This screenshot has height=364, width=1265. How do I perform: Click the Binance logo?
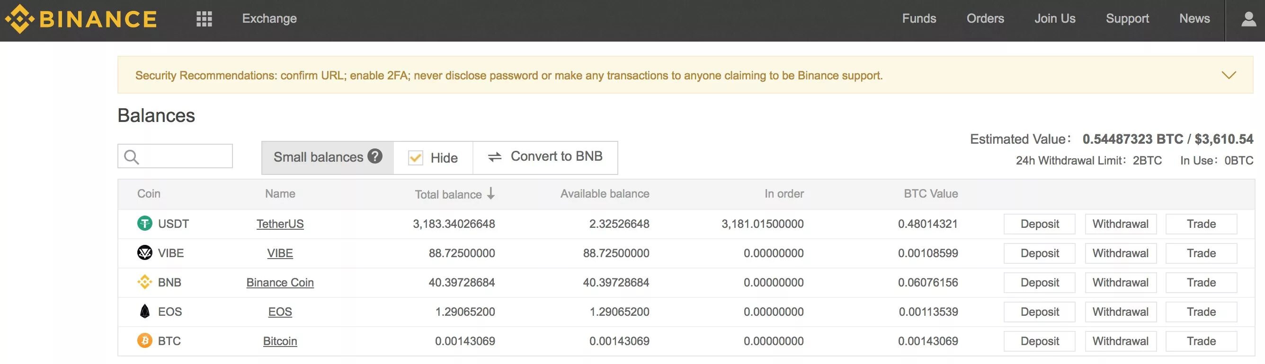click(80, 19)
